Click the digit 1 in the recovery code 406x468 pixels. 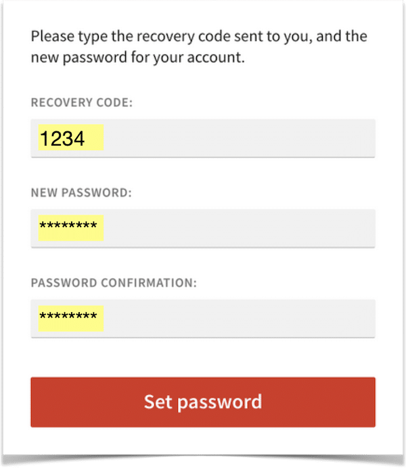45,139
